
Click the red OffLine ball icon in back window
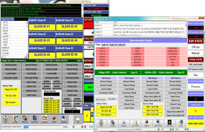54,119
